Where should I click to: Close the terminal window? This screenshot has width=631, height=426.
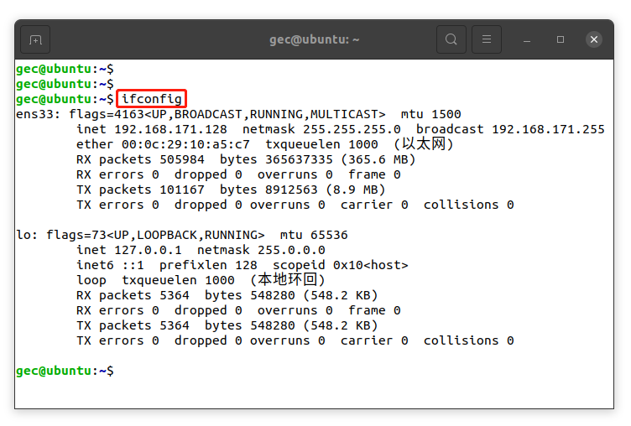(594, 39)
